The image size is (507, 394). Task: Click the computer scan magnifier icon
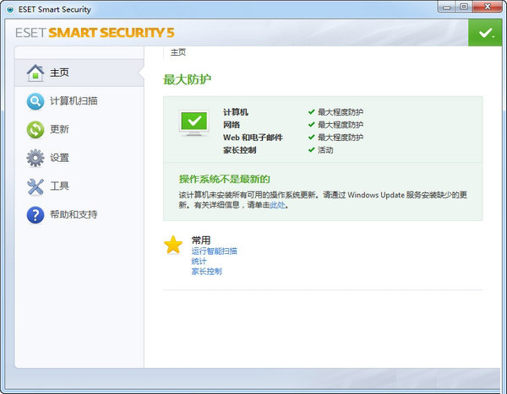(35, 101)
